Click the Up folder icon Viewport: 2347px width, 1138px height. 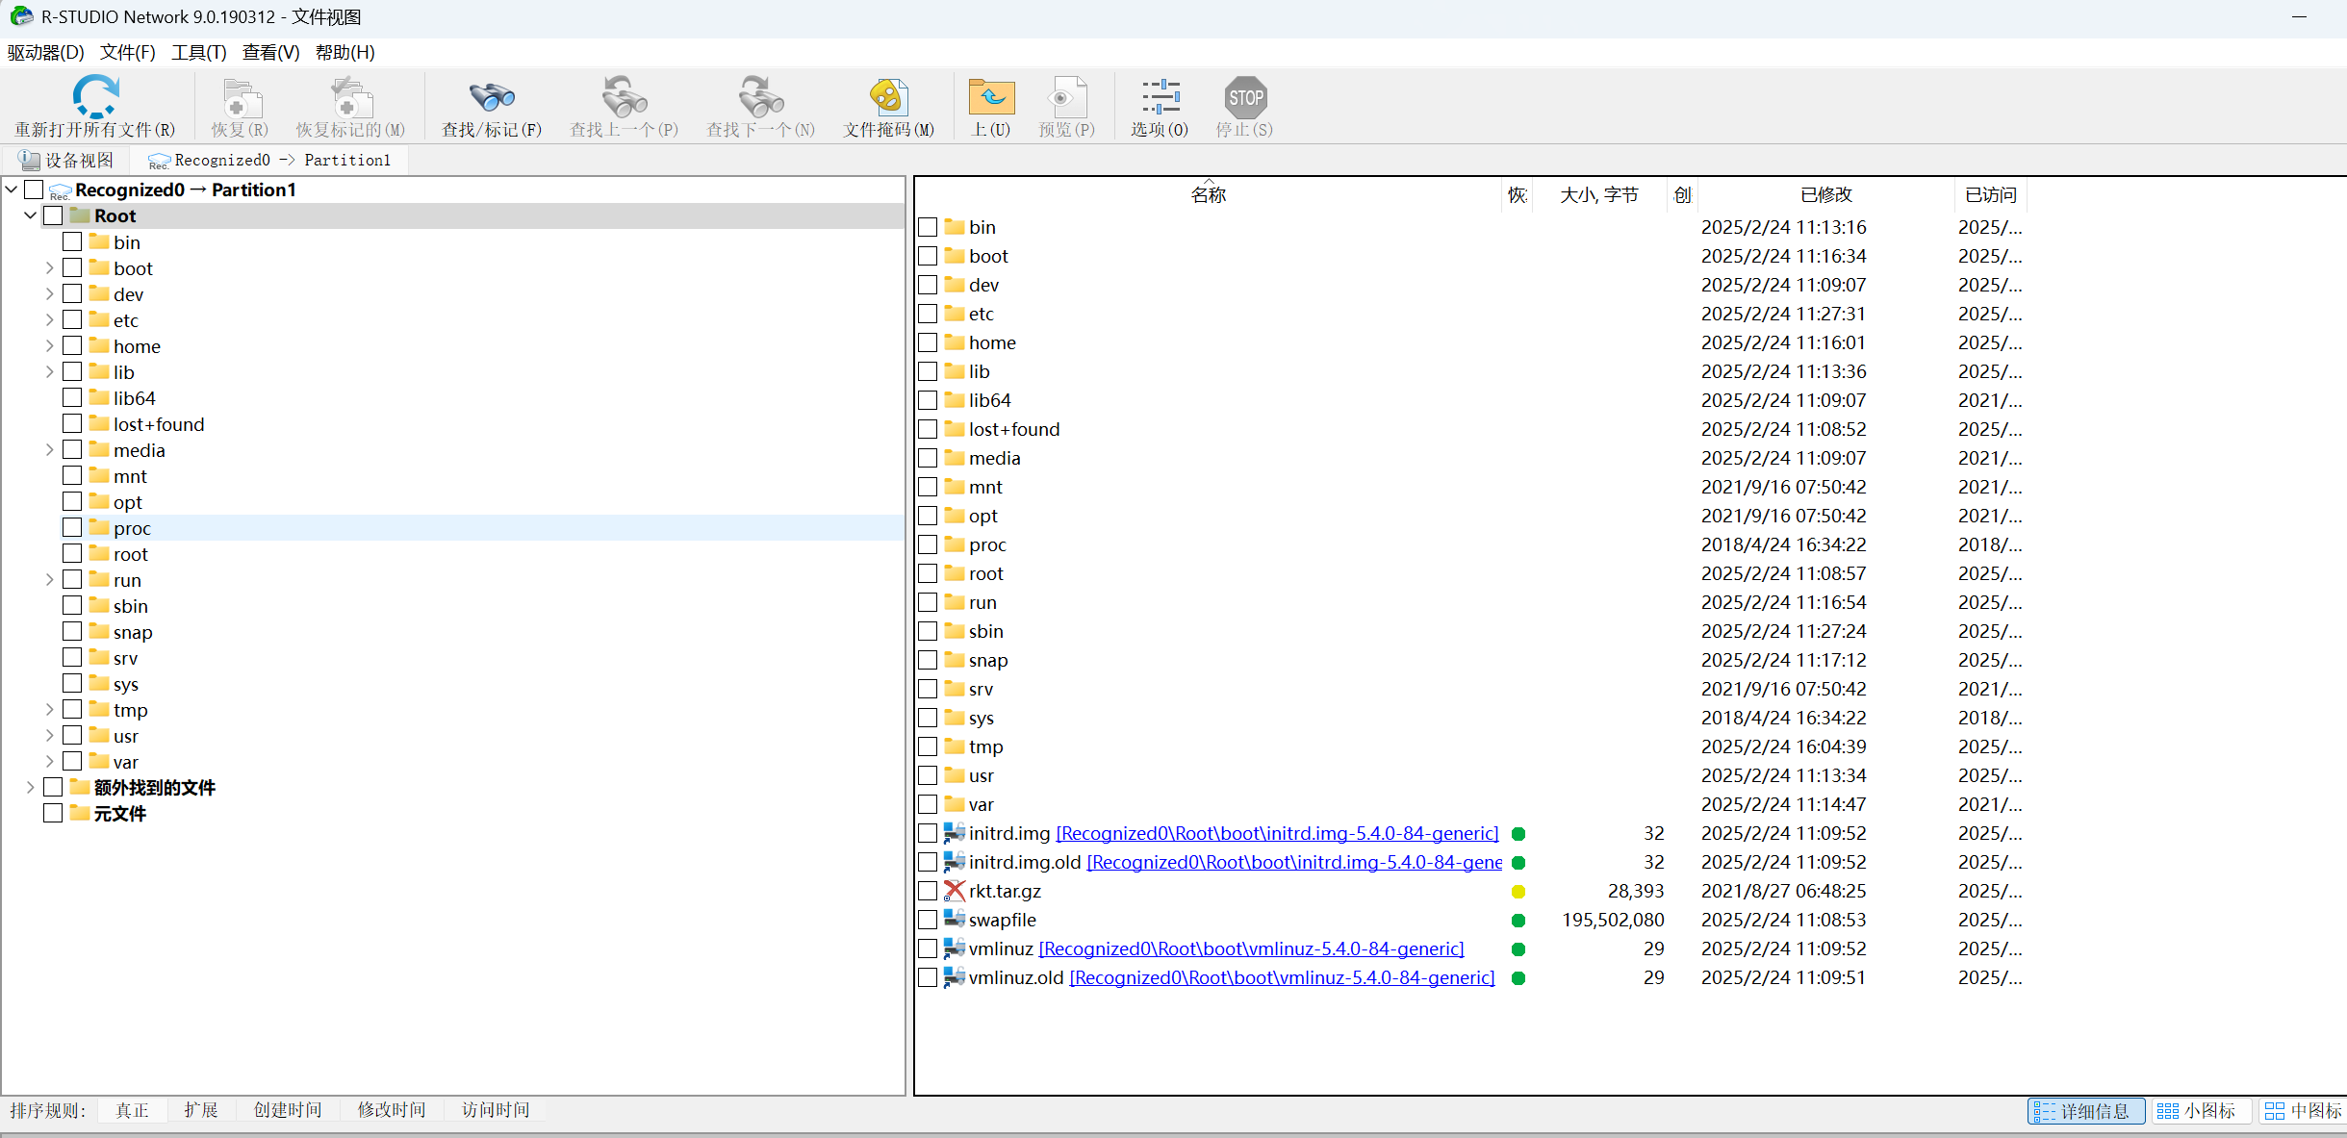coord(991,97)
